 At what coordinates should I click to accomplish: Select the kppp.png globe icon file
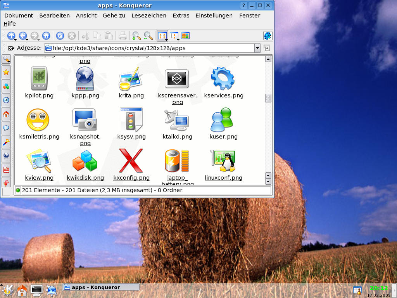(85, 82)
